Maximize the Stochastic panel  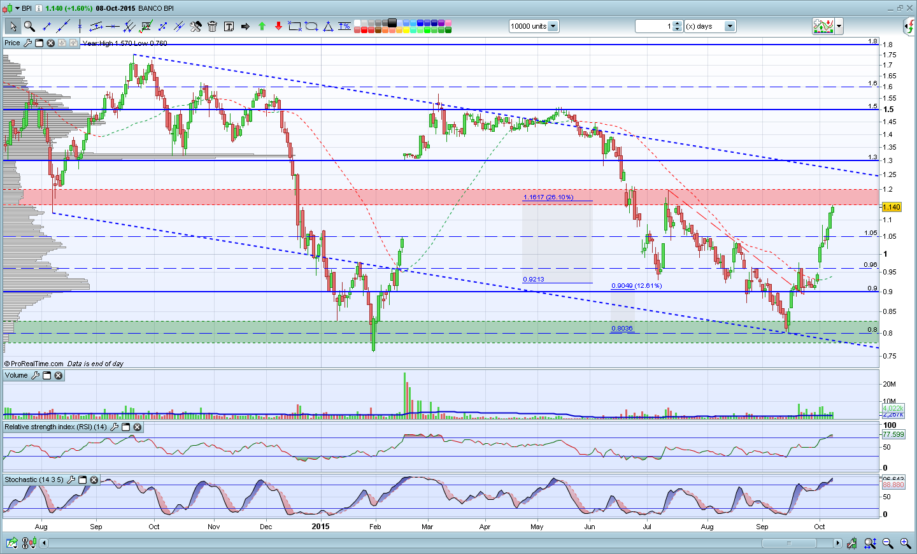coord(82,479)
